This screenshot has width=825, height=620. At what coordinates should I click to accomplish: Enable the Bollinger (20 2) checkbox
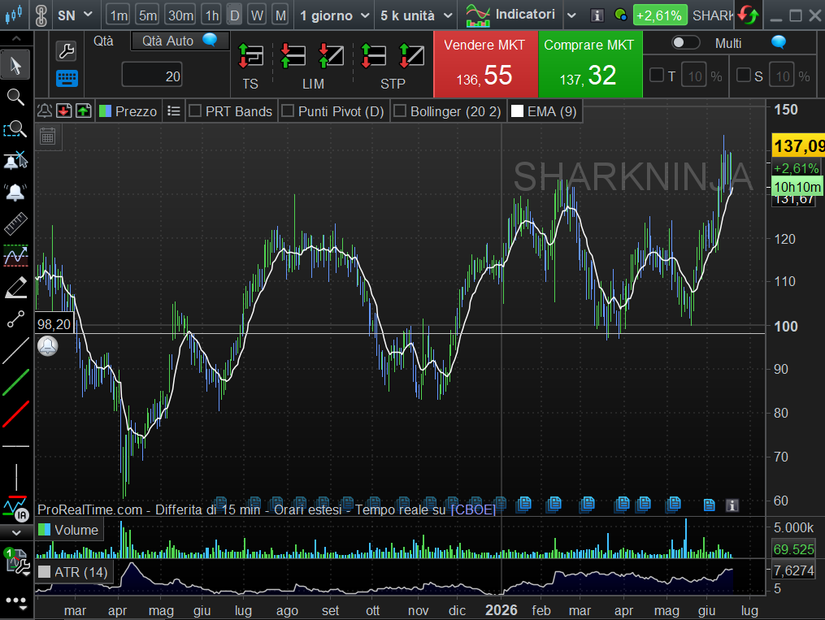click(400, 111)
